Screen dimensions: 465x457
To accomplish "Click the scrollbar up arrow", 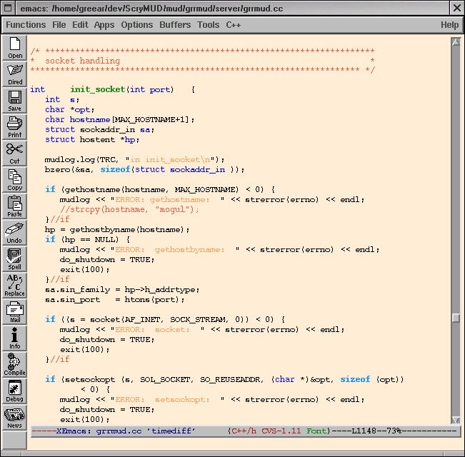I will [x=456, y=41].
